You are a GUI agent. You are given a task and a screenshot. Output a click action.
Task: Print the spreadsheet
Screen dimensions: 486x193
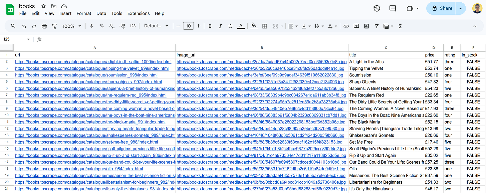44,26
